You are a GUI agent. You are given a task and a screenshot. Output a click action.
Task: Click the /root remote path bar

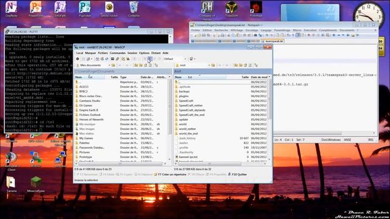click(x=223, y=71)
